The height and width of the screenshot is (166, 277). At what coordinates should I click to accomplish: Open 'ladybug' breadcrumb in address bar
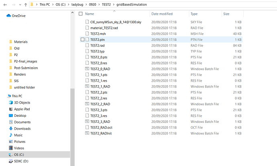[77, 4]
